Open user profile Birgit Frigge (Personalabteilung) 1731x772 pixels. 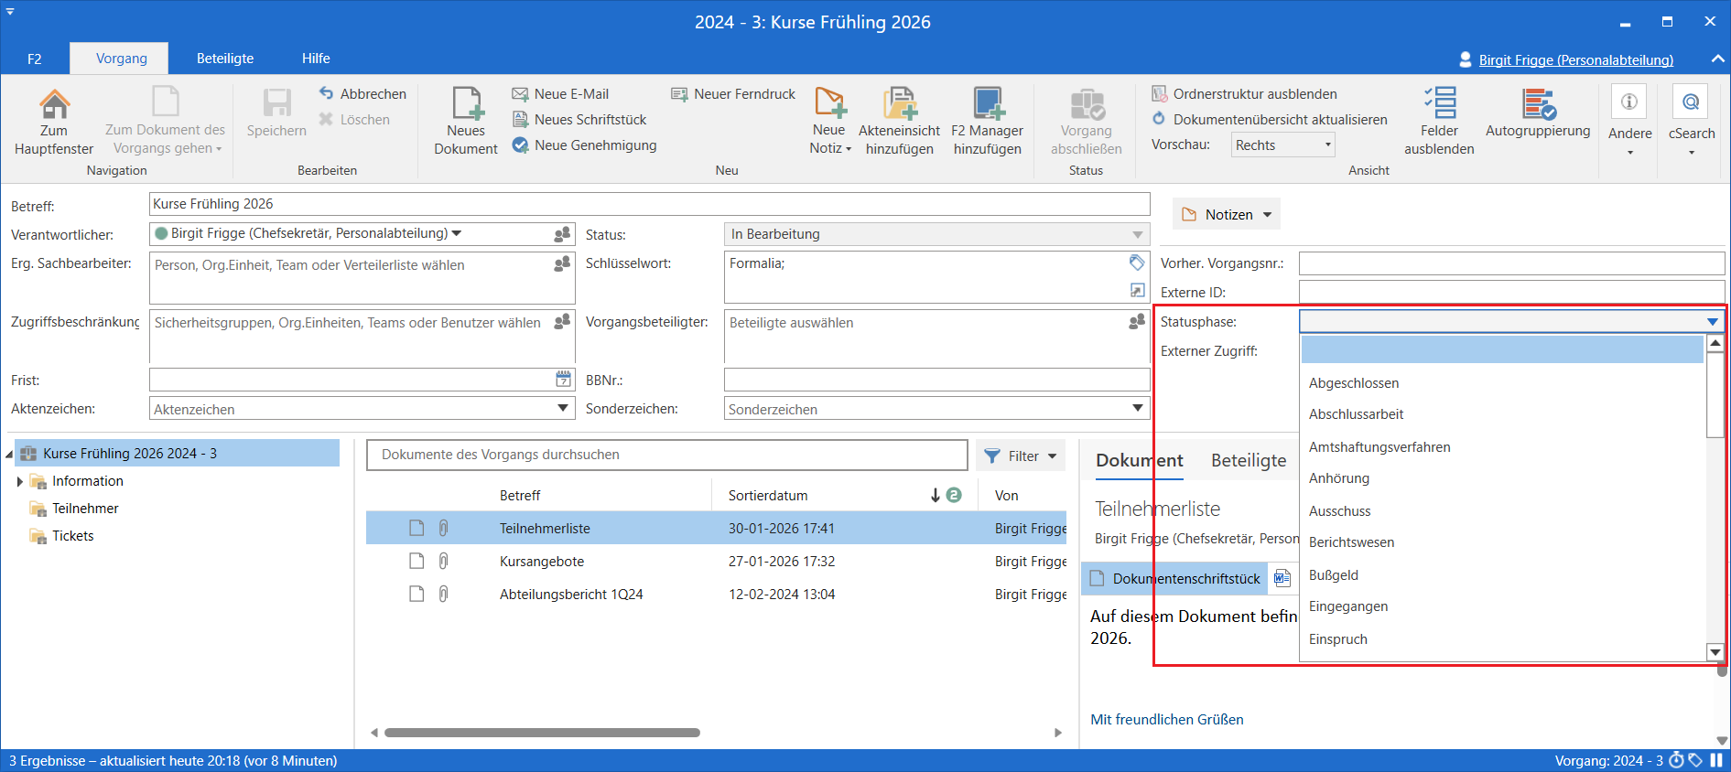pyautogui.click(x=1575, y=59)
